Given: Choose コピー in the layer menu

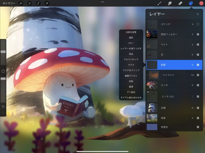Looking at the screenshot, I should pyautogui.click(x=131, y=43).
